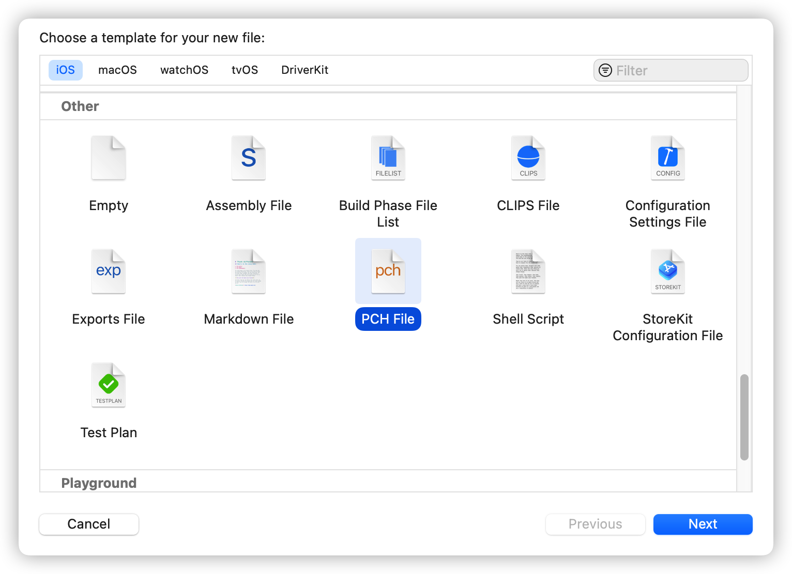Select the StoreKit Configuration File icon
Screen dimensions: 792x574
668,272
